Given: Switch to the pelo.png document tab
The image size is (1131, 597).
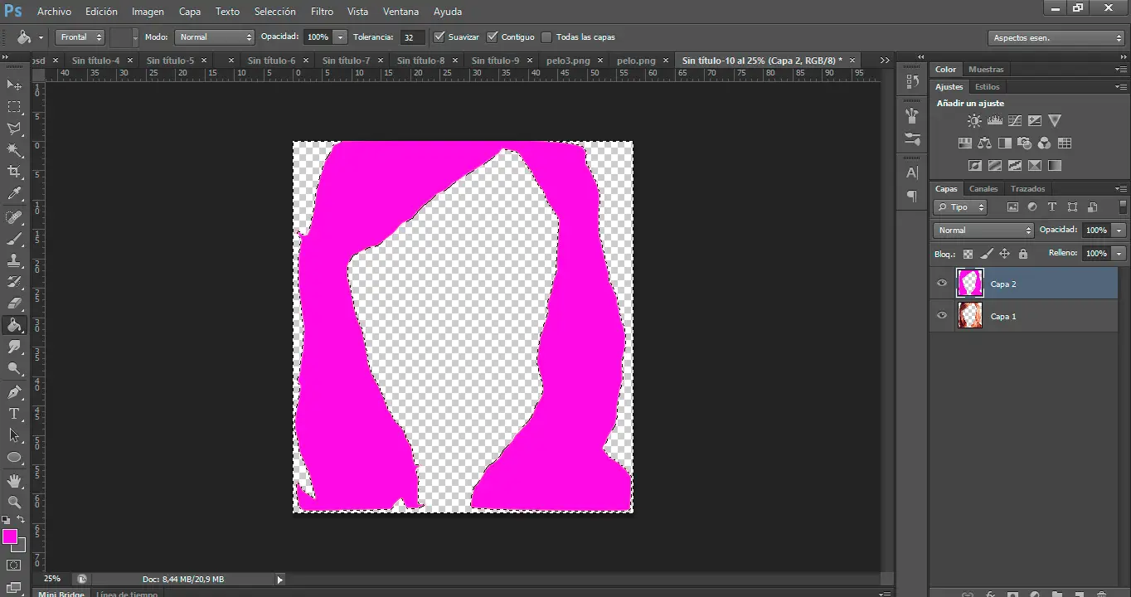Looking at the screenshot, I should (x=636, y=61).
